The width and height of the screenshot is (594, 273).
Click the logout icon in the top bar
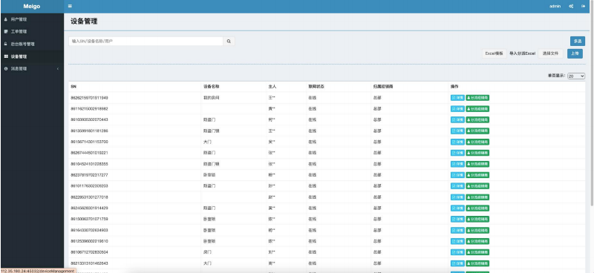tap(584, 6)
